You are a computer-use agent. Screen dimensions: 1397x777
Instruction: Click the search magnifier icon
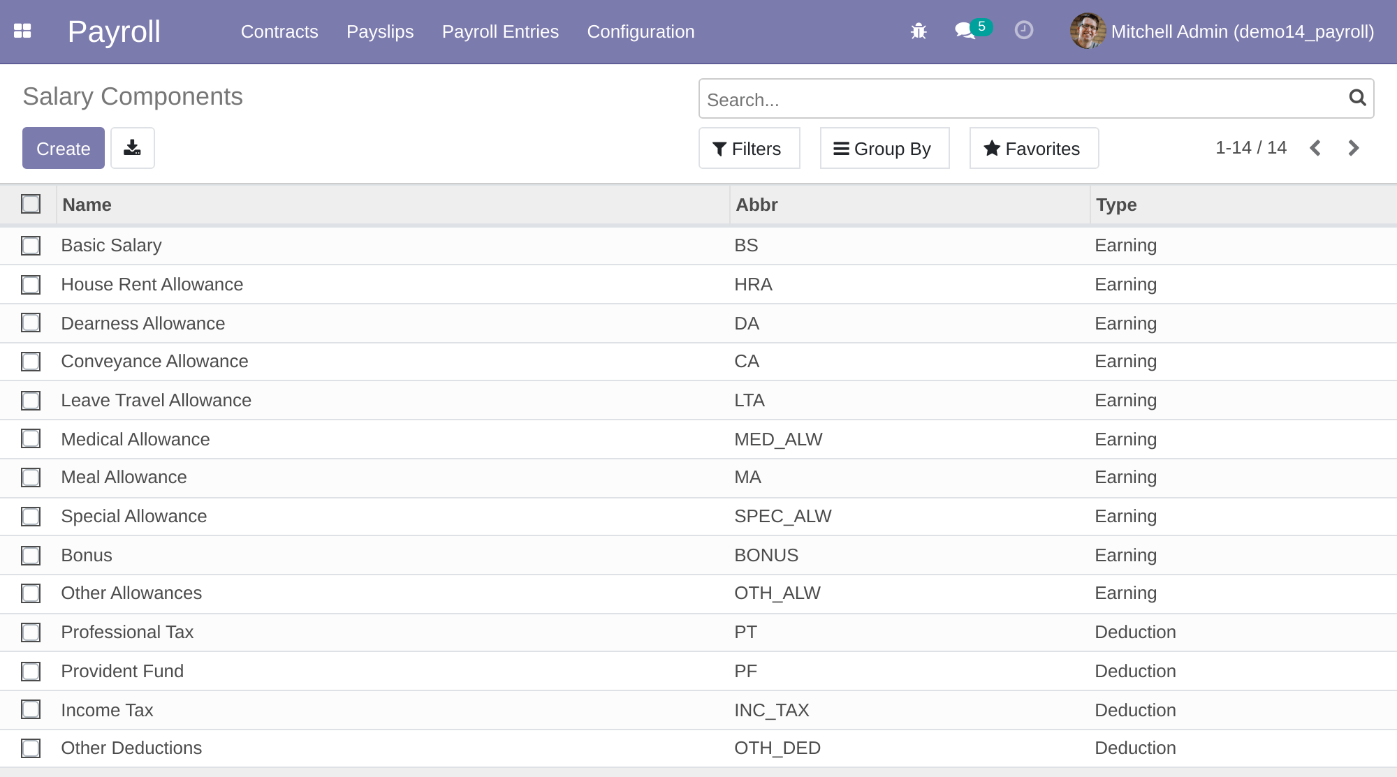[1356, 98]
